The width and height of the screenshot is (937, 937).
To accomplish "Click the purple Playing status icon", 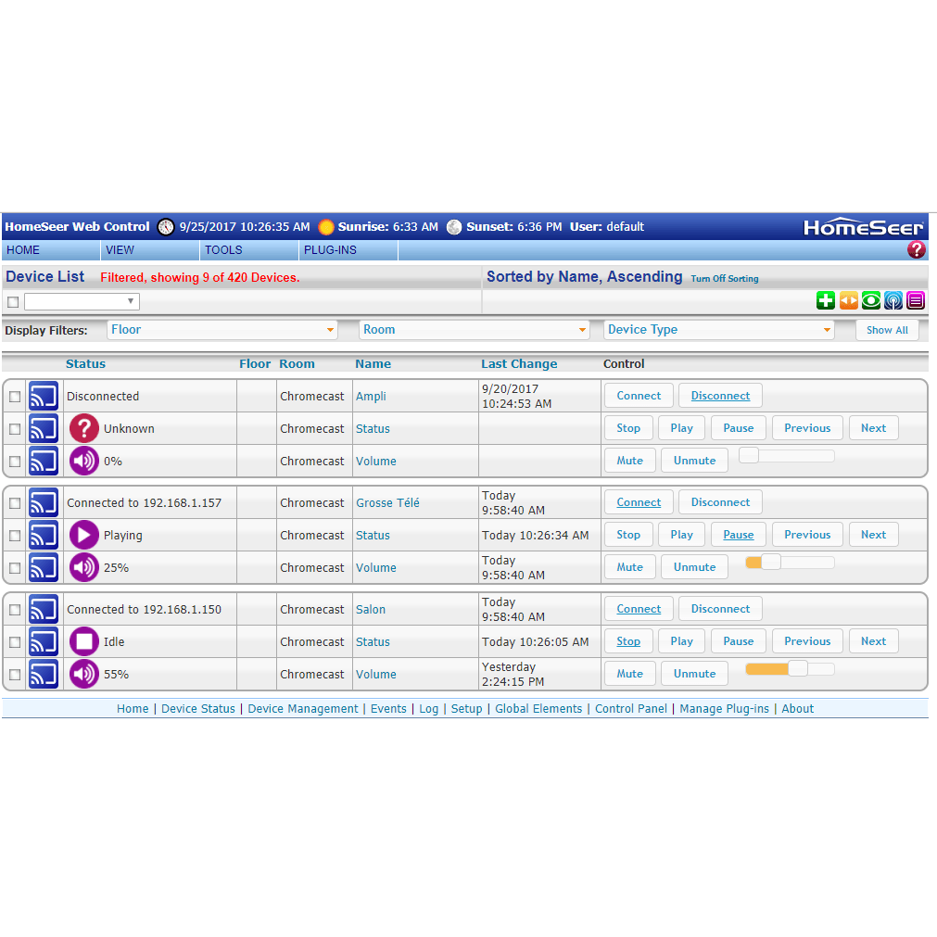I will click(83, 535).
